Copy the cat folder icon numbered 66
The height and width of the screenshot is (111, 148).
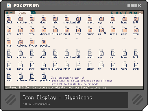(x=32, y=19)
